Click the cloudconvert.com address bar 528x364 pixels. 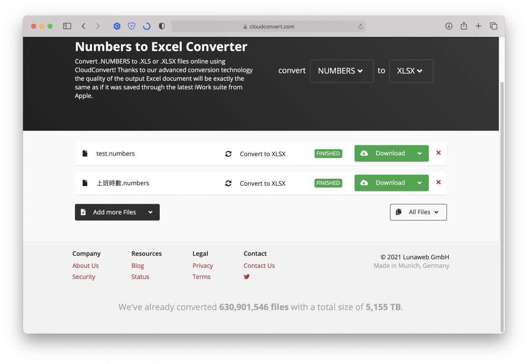pos(268,26)
